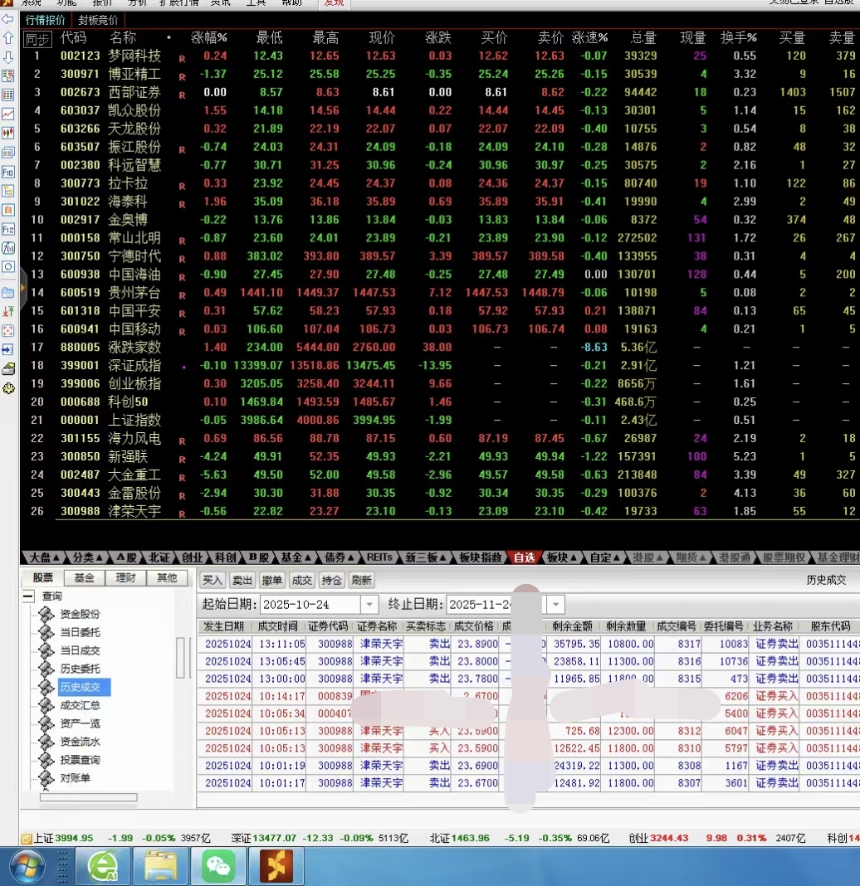Open the candlestick K-line chart icon

tap(8, 133)
